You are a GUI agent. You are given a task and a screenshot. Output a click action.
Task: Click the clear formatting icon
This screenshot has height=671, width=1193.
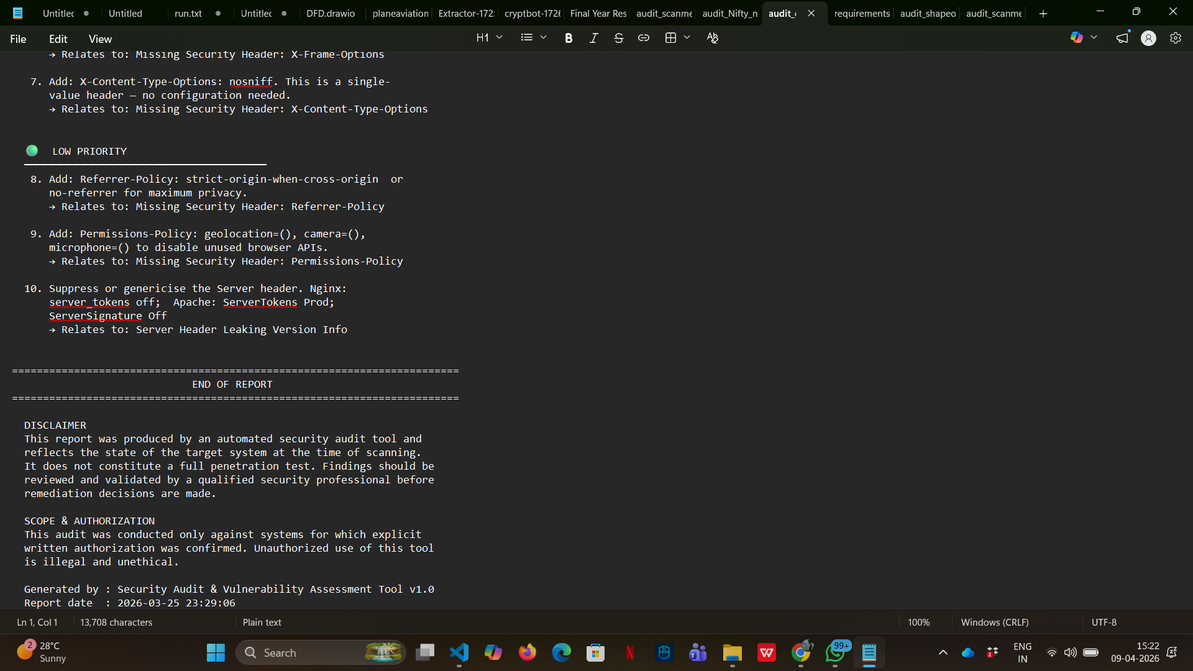click(x=713, y=38)
